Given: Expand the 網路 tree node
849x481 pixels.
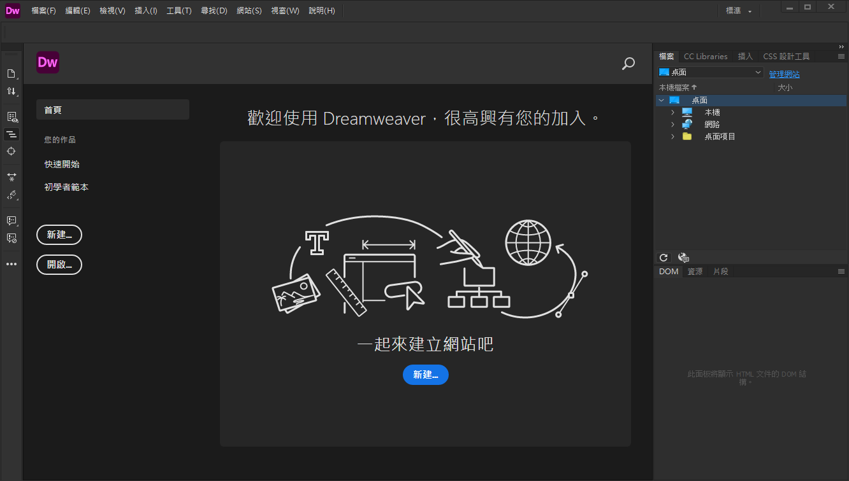Looking at the screenshot, I should point(672,124).
